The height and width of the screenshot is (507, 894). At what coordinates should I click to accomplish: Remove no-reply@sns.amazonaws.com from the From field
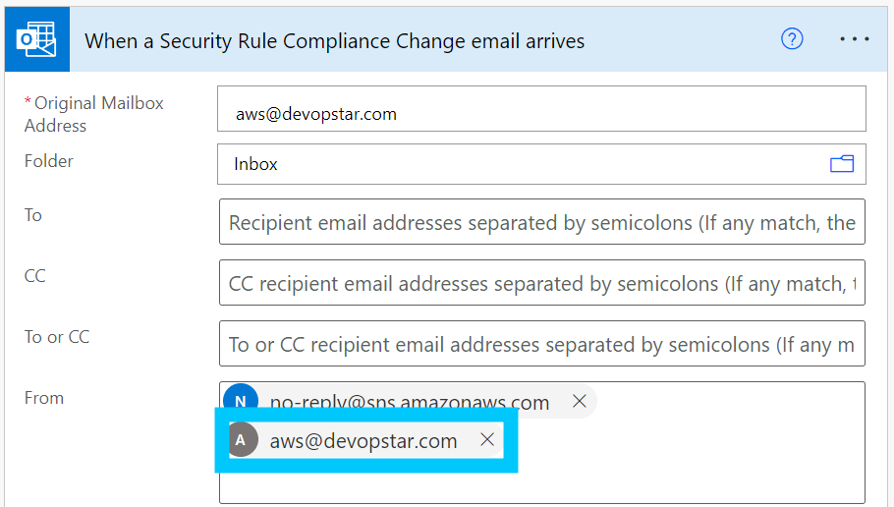point(580,401)
